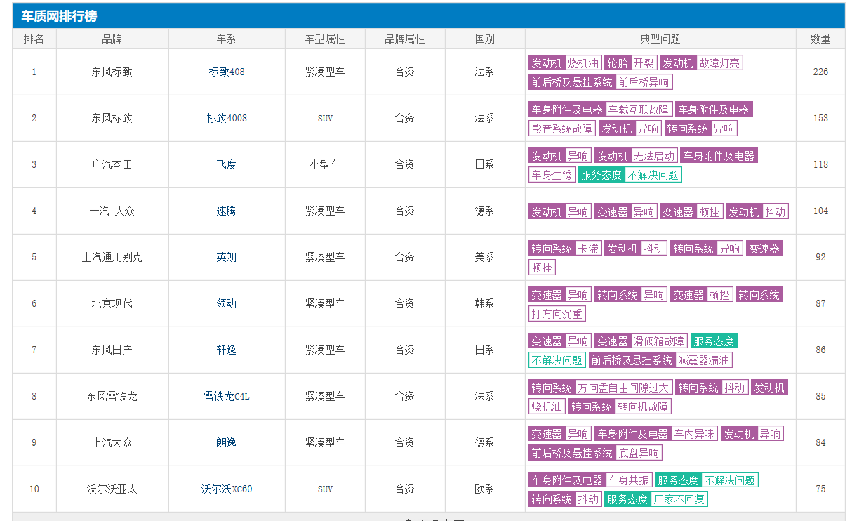The width and height of the screenshot is (852, 521).
Task: Click the 数量 column header
Action: tap(820, 39)
